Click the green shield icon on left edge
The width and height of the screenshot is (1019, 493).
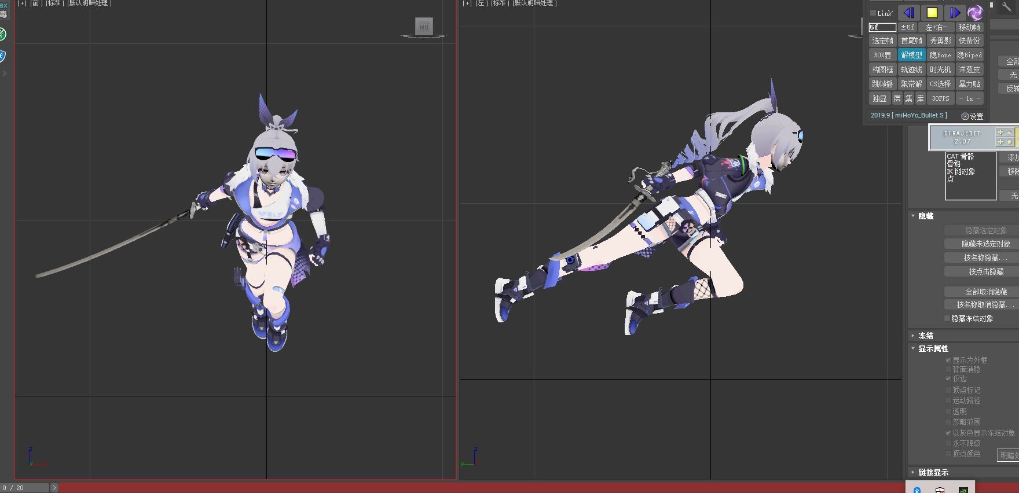click(2, 34)
